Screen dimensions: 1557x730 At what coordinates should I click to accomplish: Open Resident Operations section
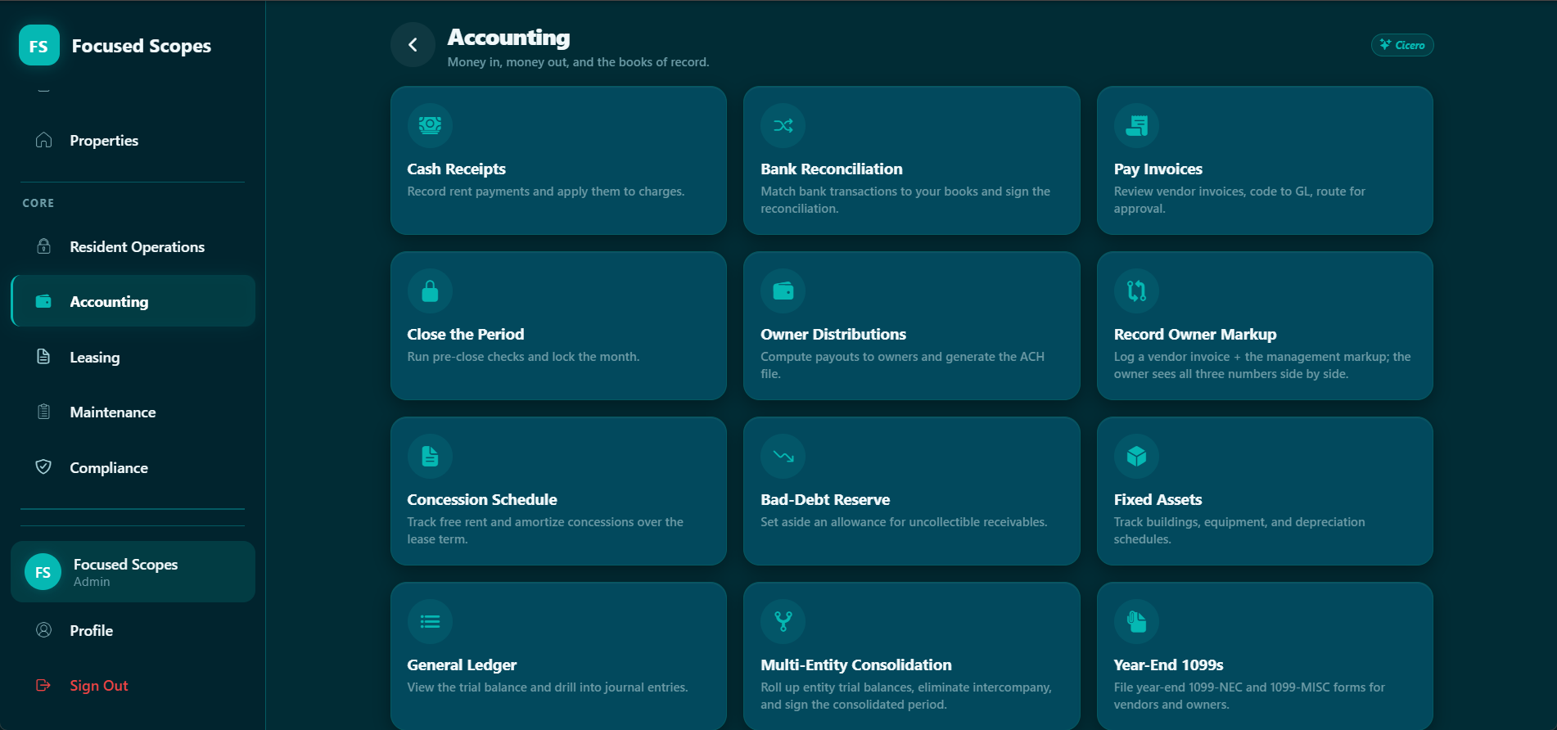[133, 246]
